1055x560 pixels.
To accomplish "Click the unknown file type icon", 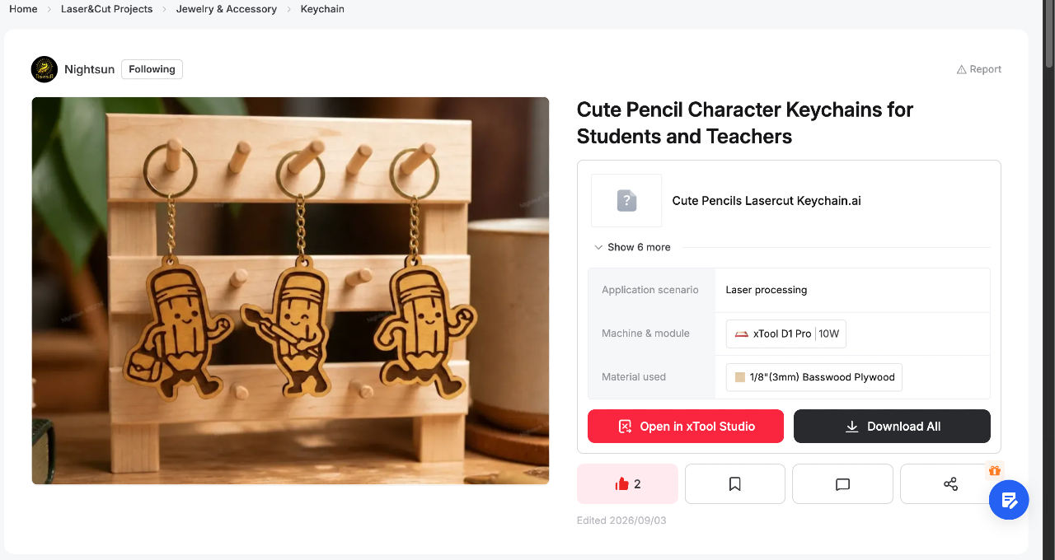I will [626, 200].
